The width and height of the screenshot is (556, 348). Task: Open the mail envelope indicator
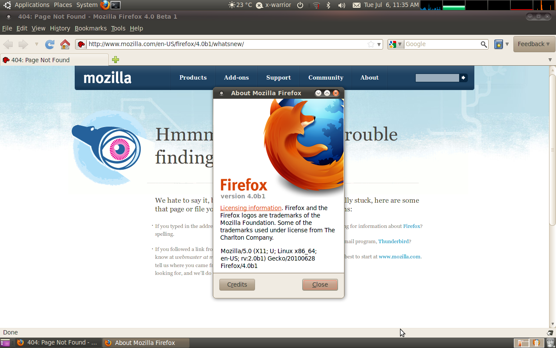[357, 5]
